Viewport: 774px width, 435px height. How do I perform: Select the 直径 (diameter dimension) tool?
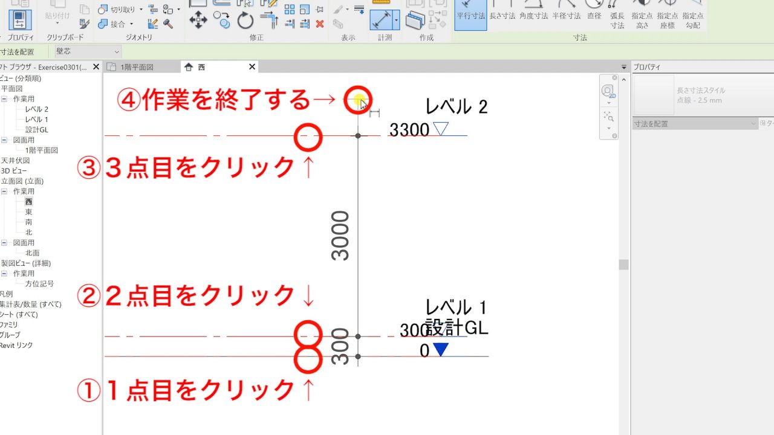click(x=596, y=16)
